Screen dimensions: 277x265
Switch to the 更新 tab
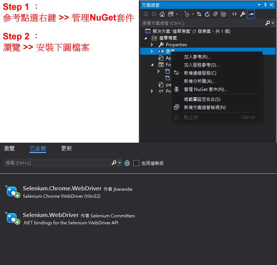click(x=66, y=149)
